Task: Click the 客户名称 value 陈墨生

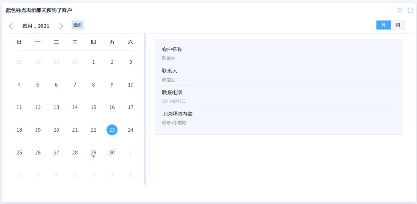Action: [x=168, y=58]
